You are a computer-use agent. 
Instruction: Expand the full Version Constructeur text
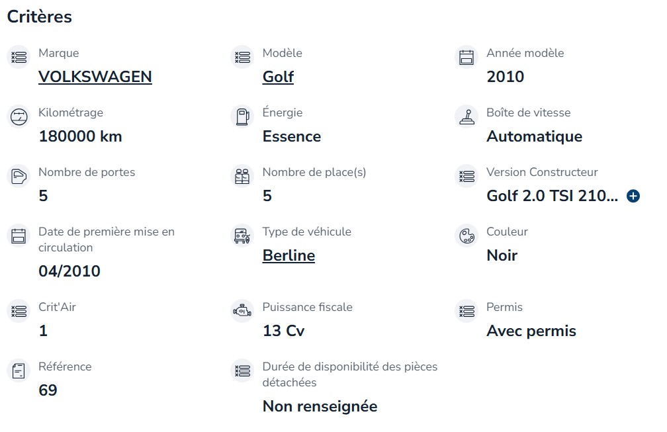click(x=633, y=196)
